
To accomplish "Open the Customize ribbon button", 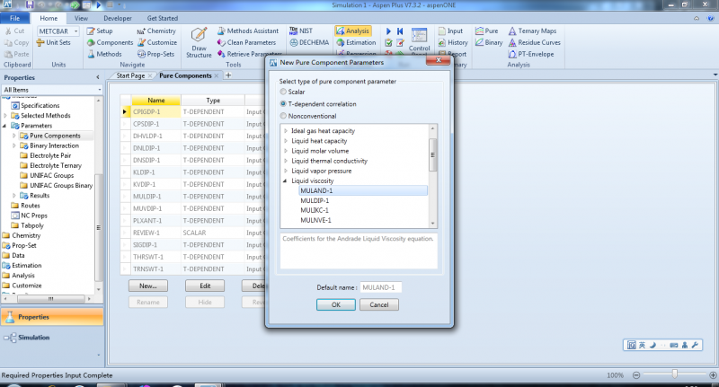I will coord(156,42).
